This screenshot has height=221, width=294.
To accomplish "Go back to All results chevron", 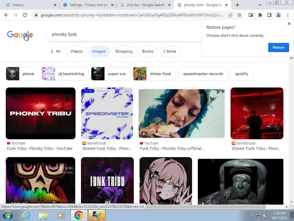I will click(55, 51).
